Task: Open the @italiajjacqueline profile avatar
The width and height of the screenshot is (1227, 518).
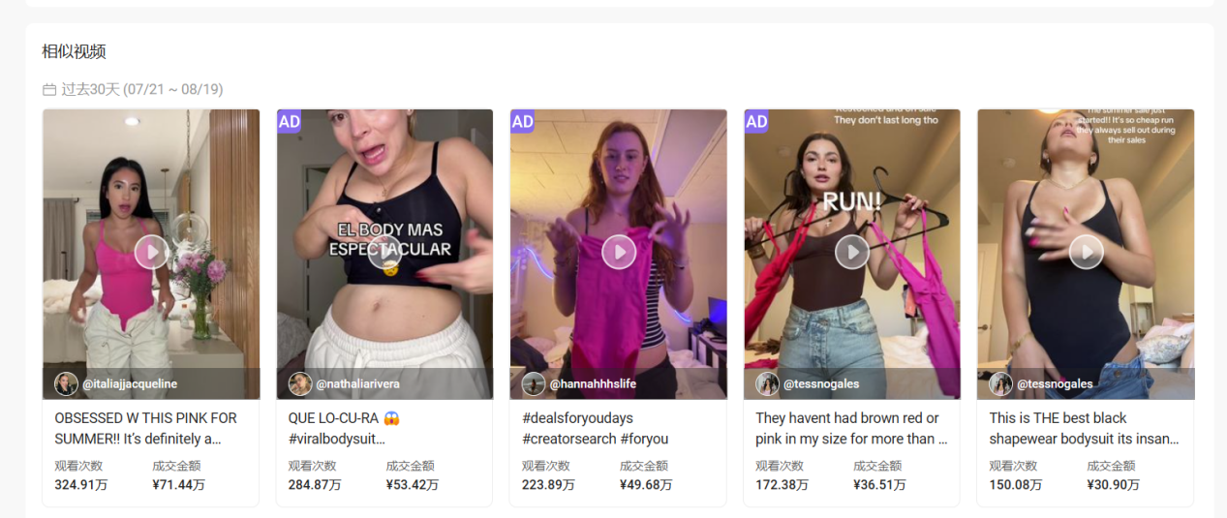Action: point(66,383)
